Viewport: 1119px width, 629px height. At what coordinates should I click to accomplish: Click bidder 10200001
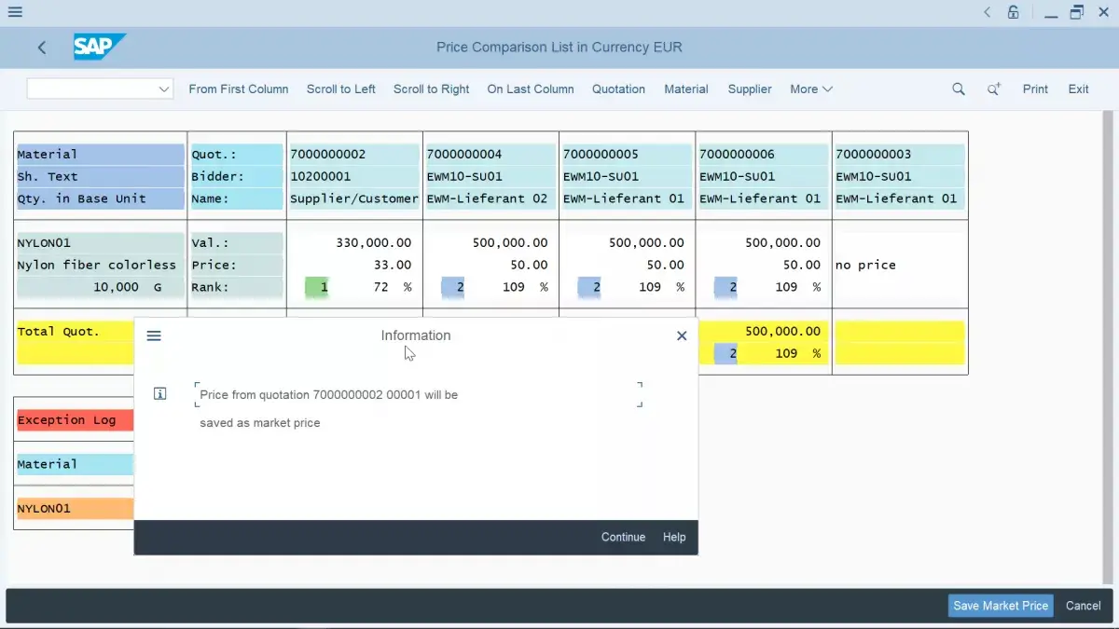coord(354,176)
